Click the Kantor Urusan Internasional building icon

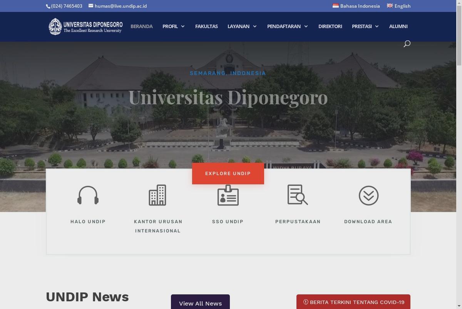click(157, 195)
